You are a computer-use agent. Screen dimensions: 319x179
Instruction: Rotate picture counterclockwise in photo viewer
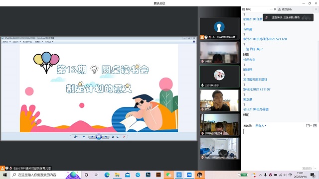pyautogui.click(x=113, y=137)
